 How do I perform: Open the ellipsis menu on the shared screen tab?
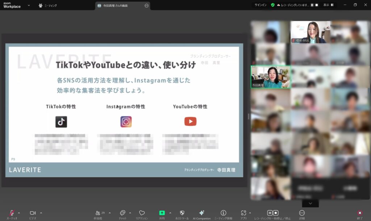[x=146, y=5]
